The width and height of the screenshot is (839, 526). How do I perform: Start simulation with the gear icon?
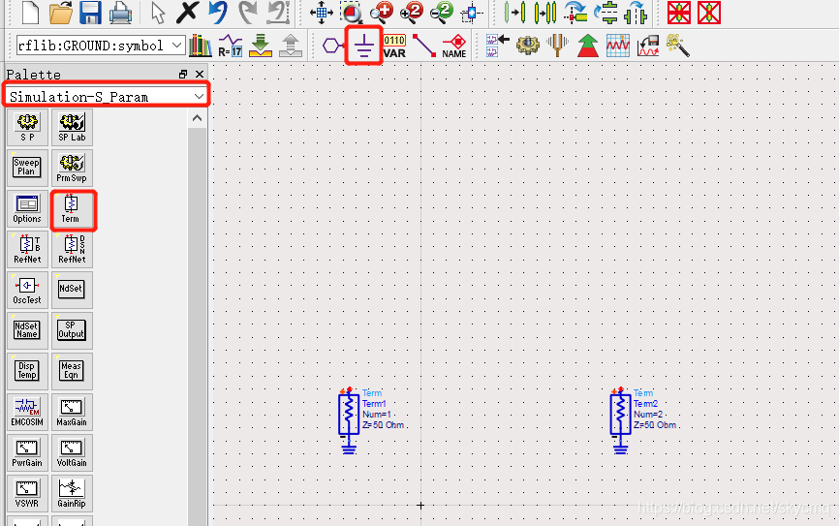click(x=528, y=46)
